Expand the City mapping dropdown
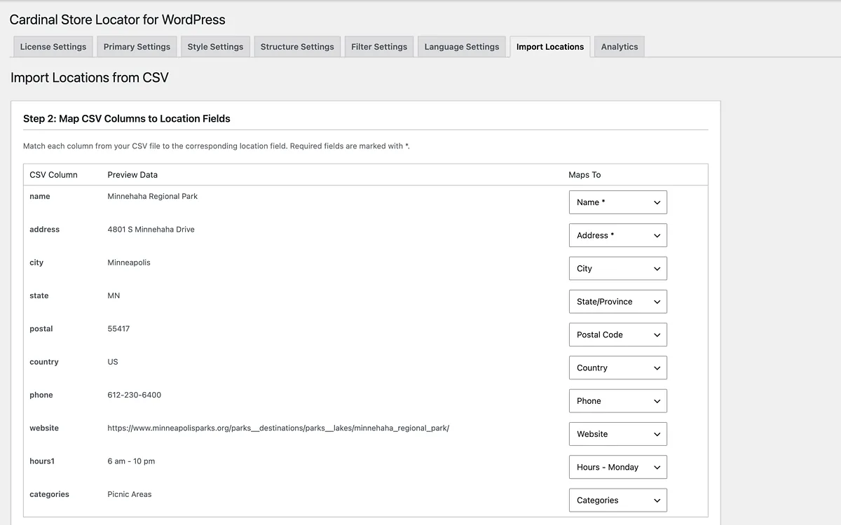Viewport: 841px width, 525px height. (617, 268)
